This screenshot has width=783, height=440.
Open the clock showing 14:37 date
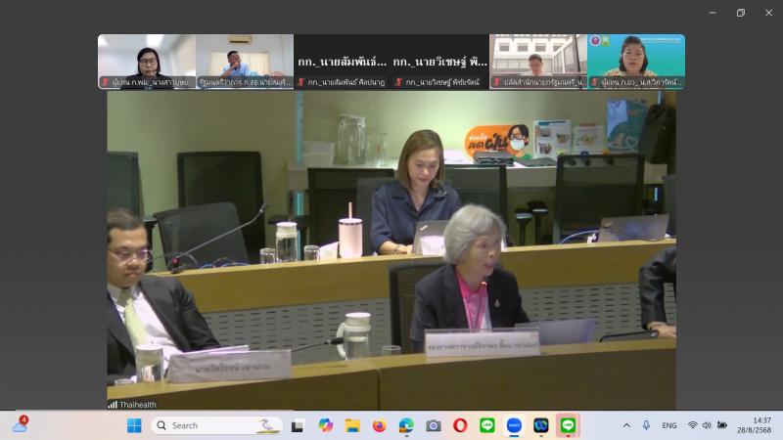coord(755,425)
